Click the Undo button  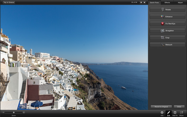(x=179, y=107)
